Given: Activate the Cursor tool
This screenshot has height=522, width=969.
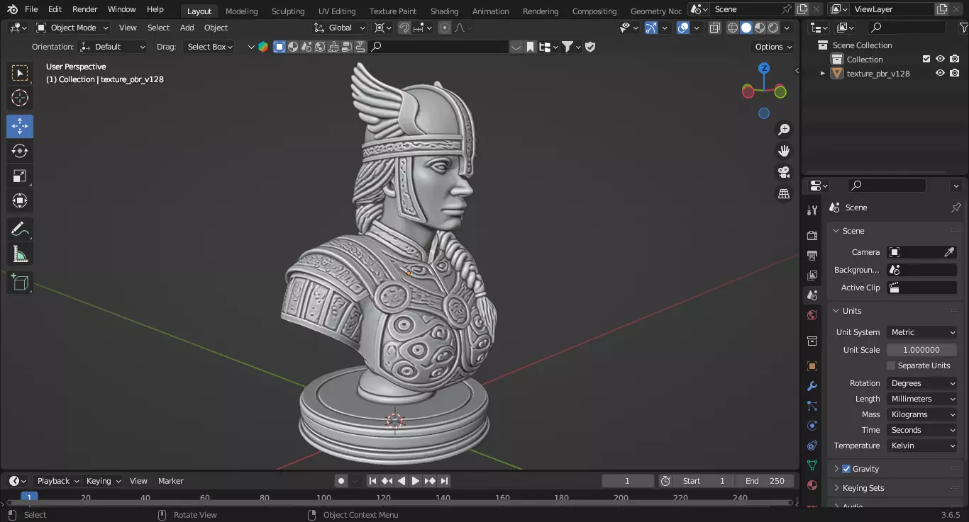Looking at the screenshot, I should [x=20, y=98].
